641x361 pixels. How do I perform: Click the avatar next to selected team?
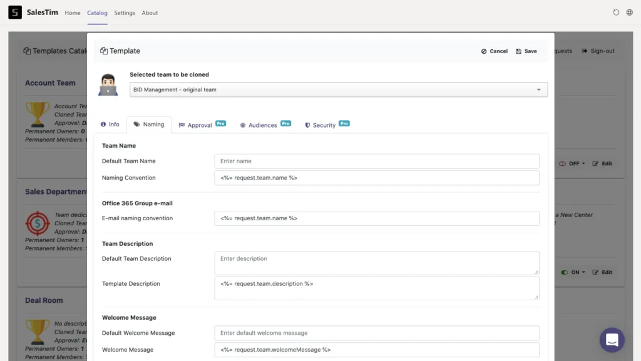tap(108, 84)
